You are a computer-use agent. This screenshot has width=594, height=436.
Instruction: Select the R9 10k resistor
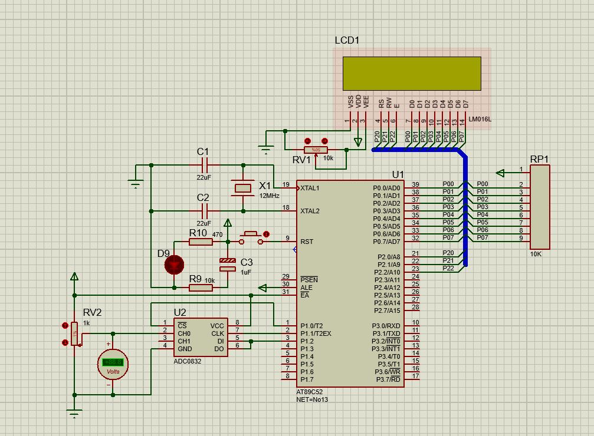pos(201,288)
